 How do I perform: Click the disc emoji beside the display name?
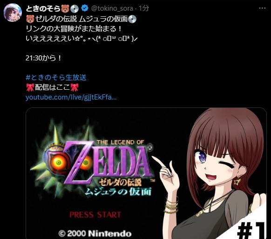tap(75, 8)
